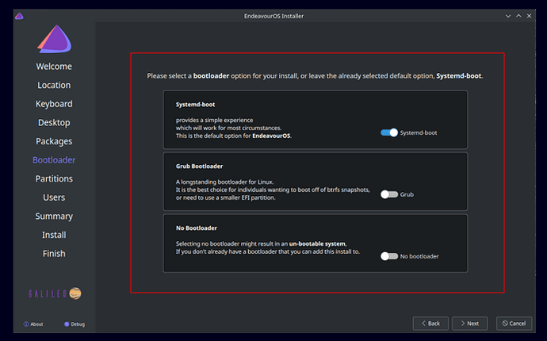Enable the Grub bootloader toggle
Screen dimensions: 547x341
(x=388, y=193)
